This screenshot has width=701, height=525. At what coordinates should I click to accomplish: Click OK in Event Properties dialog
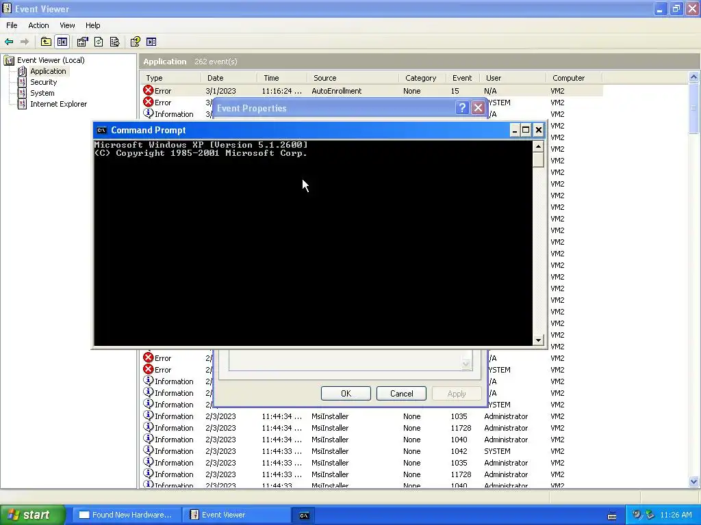[346, 393]
